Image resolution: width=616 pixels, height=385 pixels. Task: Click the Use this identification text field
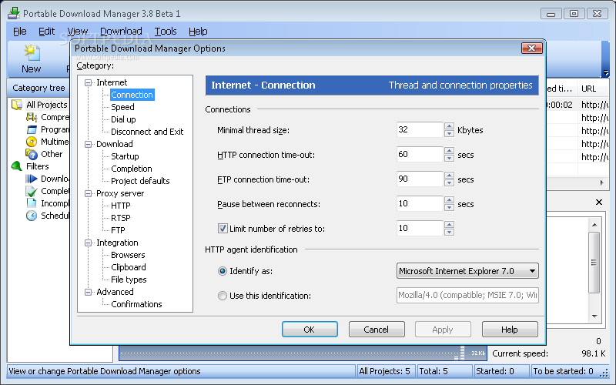(x=467, y=296)
